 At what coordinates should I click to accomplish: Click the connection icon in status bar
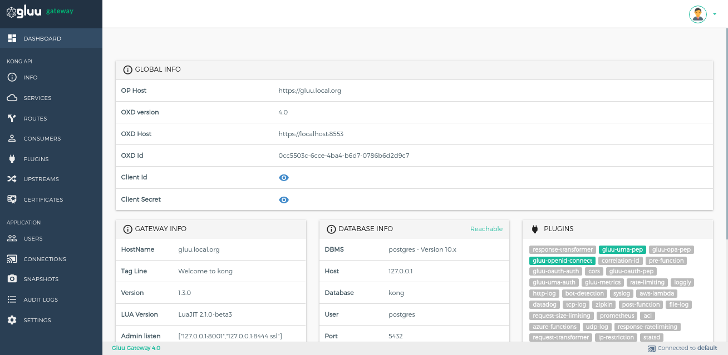(x=652, y=348)
